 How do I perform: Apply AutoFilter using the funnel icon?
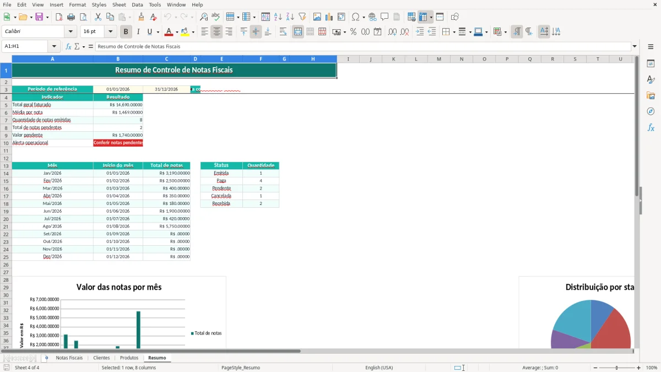(x=302, y=17)
